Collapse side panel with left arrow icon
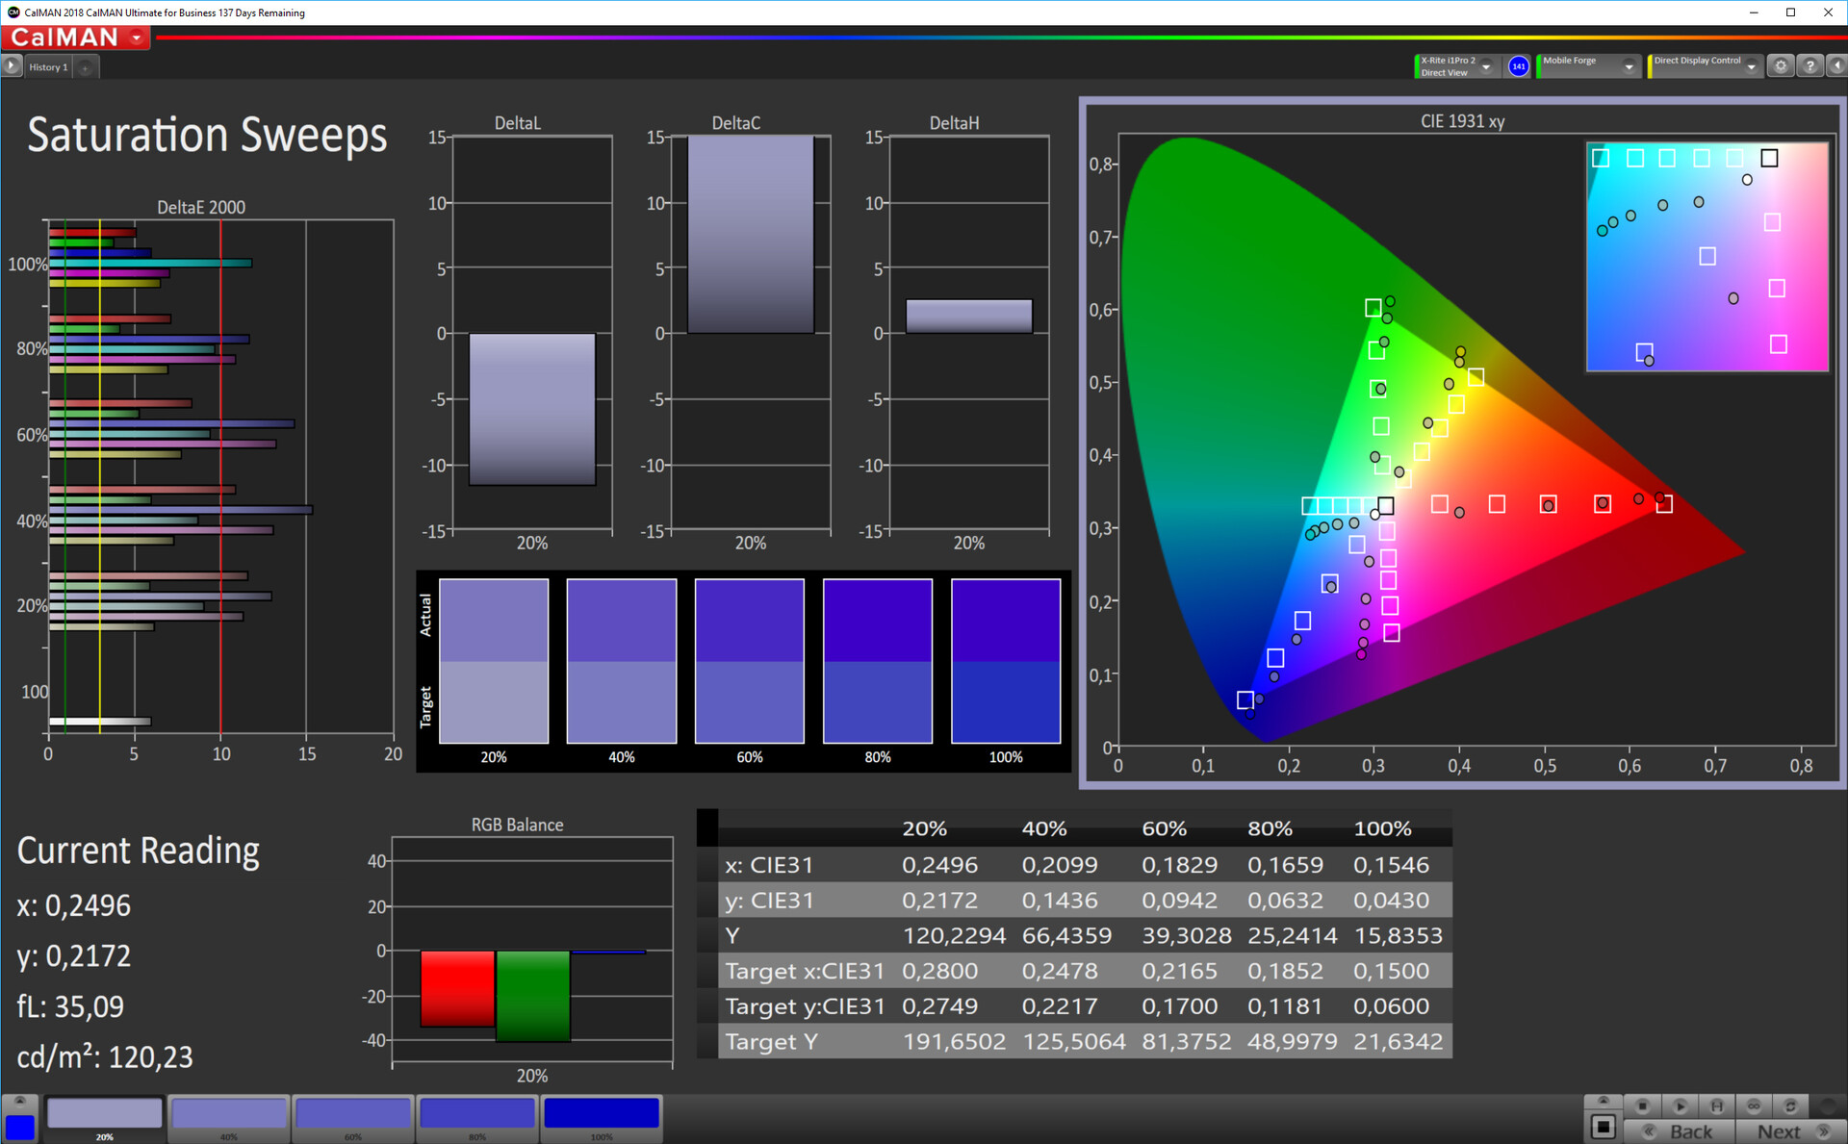 [1835, 66]
